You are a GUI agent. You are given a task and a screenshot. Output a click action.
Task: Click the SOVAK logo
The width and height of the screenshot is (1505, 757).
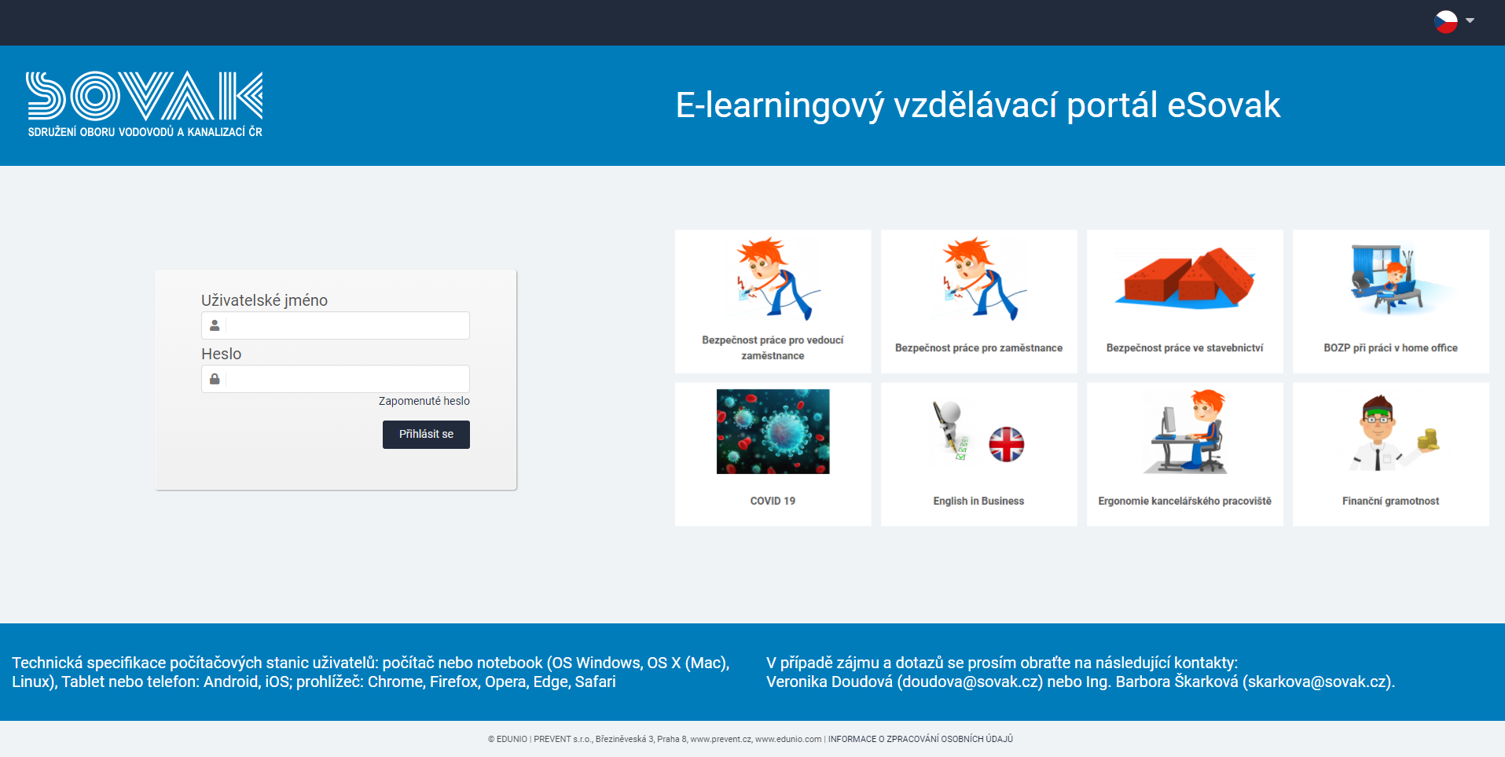pyautogui.click(x=145, y=105)
